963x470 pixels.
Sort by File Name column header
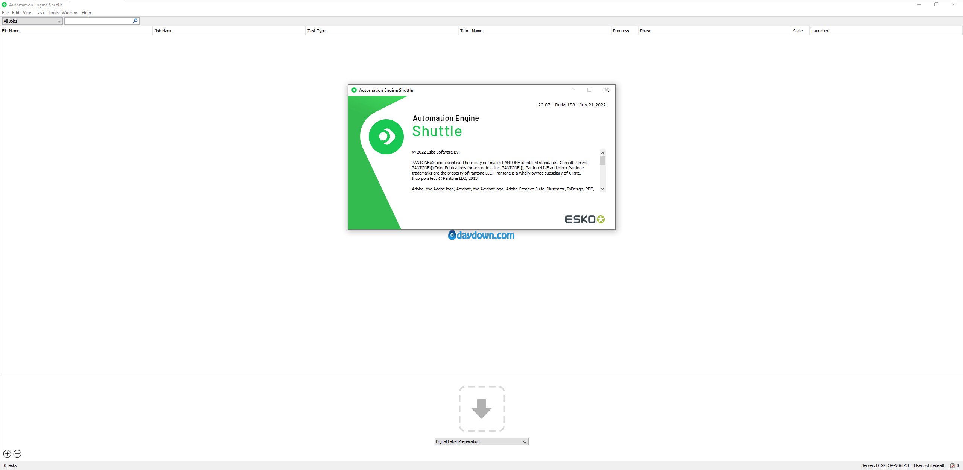tap(76, 31)
